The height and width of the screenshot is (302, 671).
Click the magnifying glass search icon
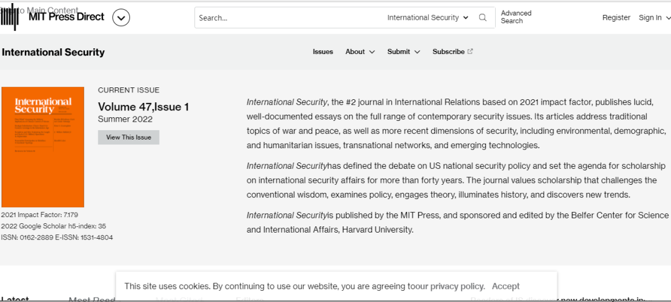coord(483,17)
